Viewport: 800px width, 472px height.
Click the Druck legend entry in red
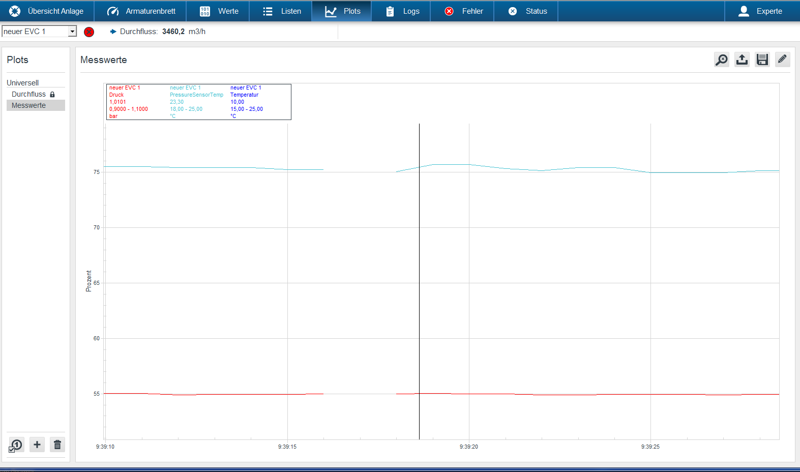pos(116,95)
